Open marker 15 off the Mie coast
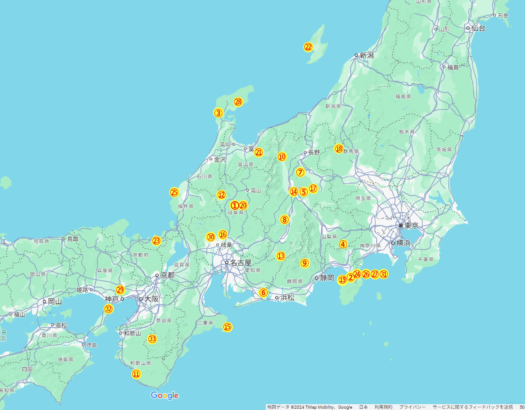525x410 pixels. click(227, 327)
